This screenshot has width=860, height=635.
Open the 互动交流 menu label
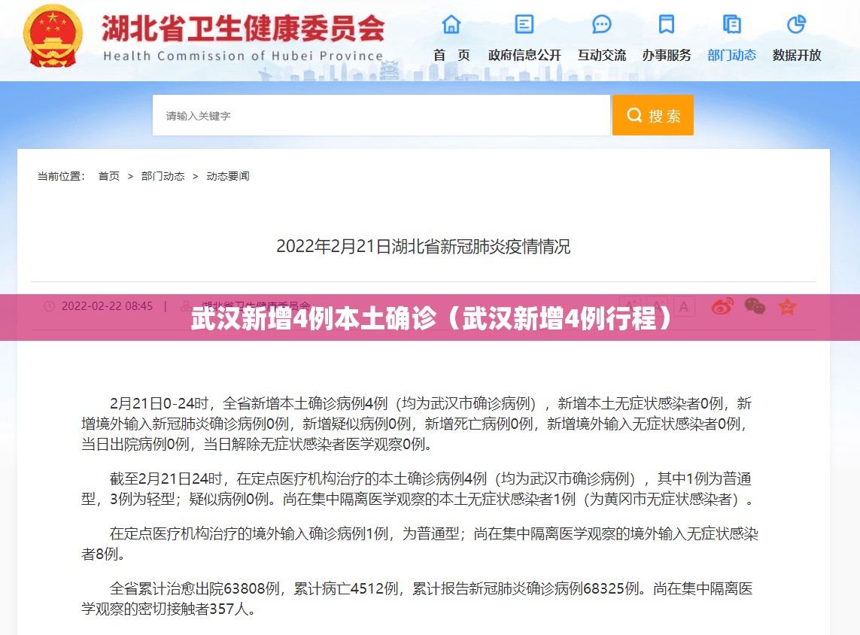tap(602, 56)
